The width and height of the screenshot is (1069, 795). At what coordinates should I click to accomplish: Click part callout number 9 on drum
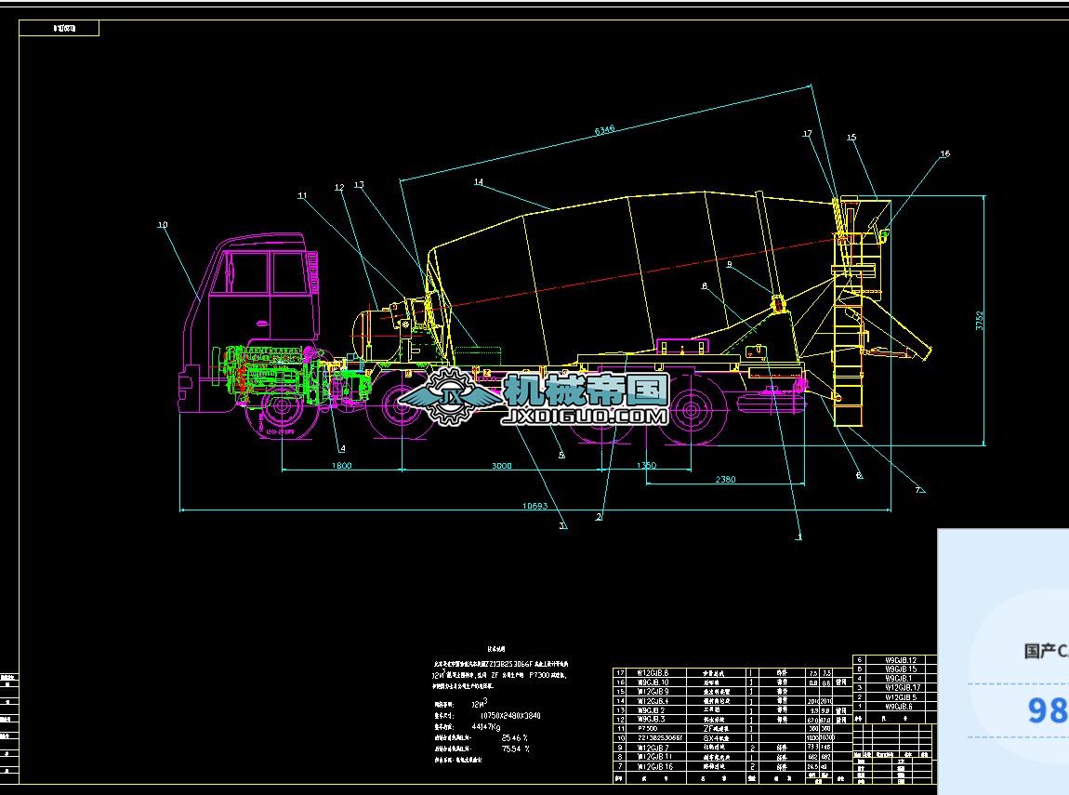730,265
